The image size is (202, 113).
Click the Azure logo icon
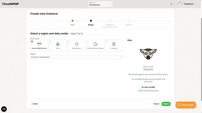58,44
